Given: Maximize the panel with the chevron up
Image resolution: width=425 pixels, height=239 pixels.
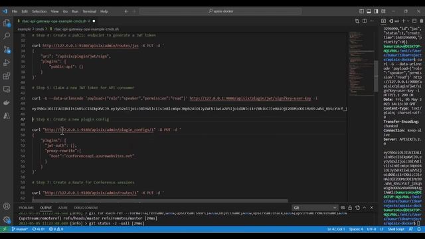Looking at the screenshot, I should (365, 208).
